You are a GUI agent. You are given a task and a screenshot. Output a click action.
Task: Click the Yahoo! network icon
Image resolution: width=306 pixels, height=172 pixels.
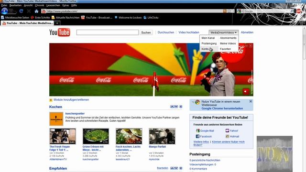(228, 130)
